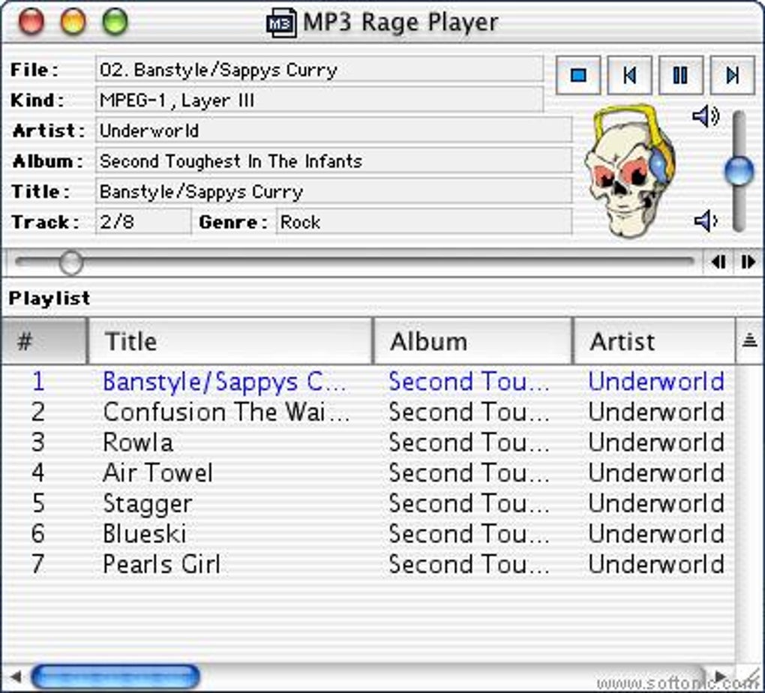
Task: Minimize the window with the yellow button
Action: (73, 22)
